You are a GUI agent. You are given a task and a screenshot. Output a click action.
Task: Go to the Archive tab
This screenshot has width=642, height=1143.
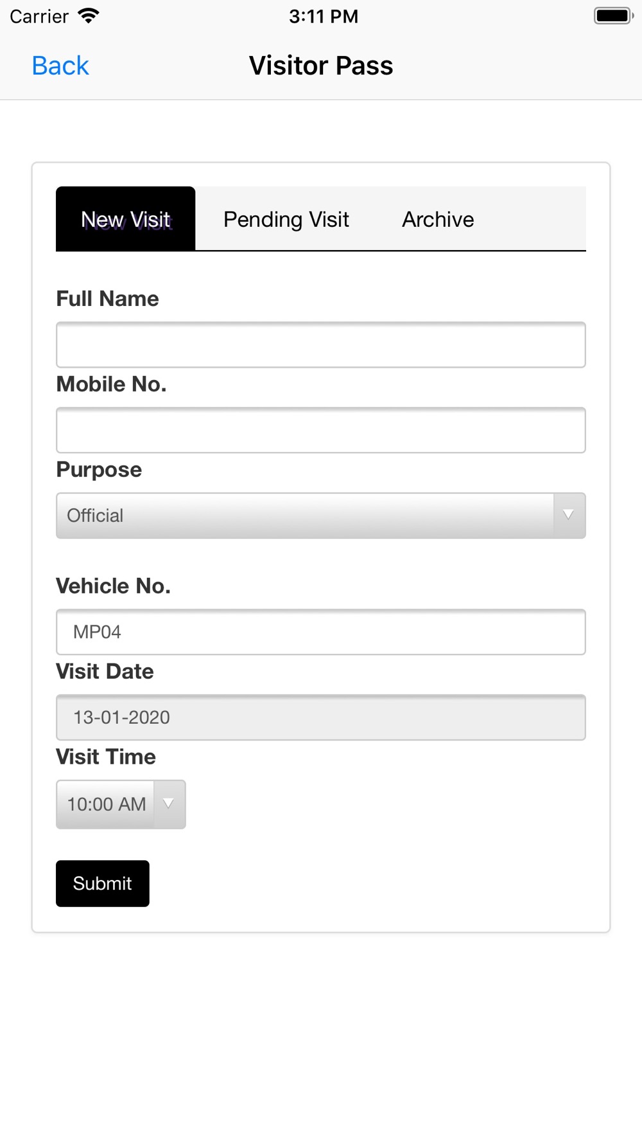click(x=438, y=219)
